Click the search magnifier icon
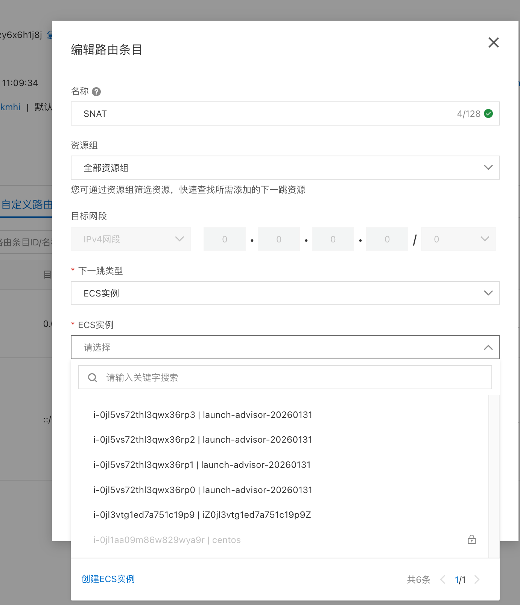Screen dimensions: 520x605 point(93,378)
